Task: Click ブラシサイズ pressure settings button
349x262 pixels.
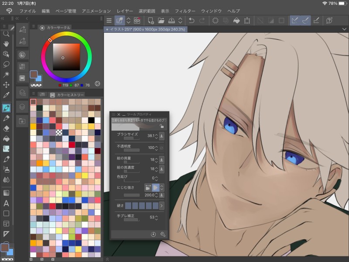Action: 161,135
